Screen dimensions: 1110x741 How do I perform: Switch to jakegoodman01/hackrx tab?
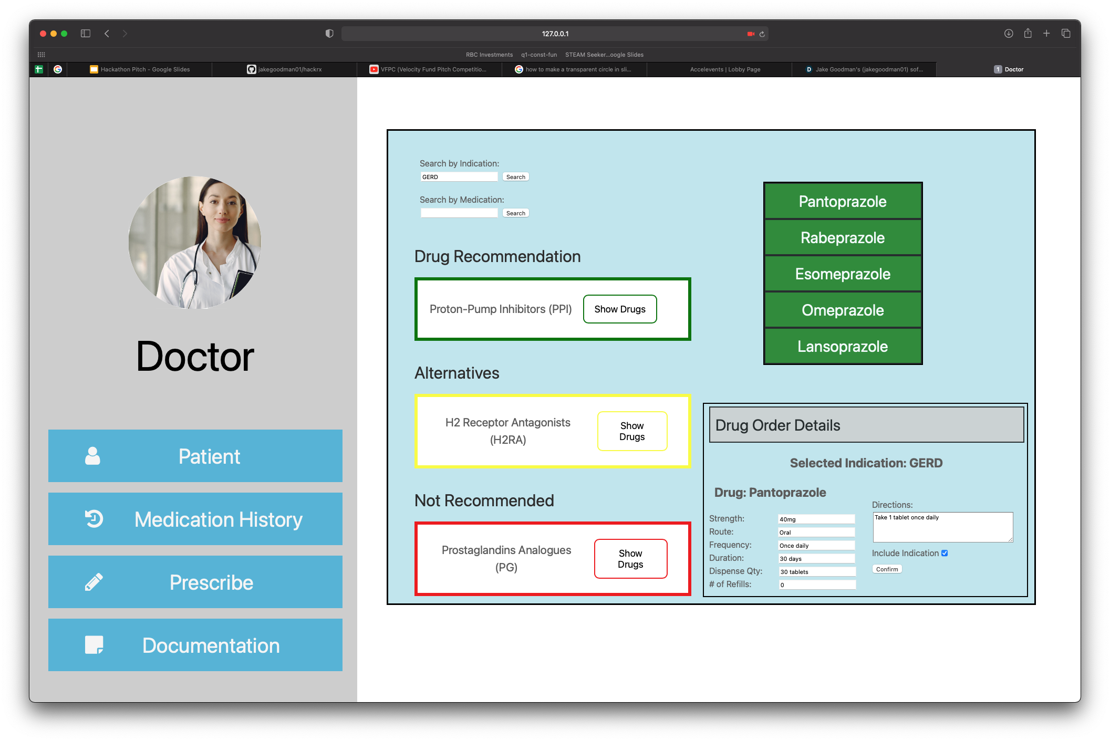[285, 69]
